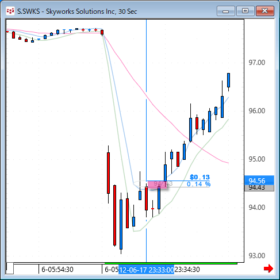Click the 94.00 price axis label
280x280 pixels.
(x=257, y=208)
